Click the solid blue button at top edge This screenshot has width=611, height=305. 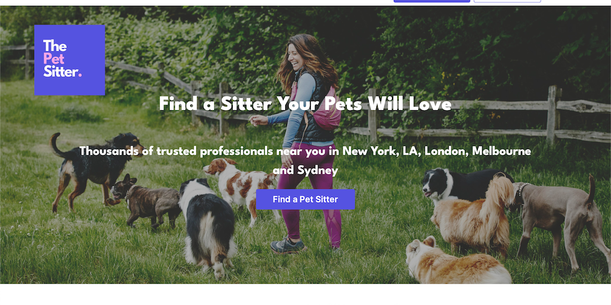432,1
